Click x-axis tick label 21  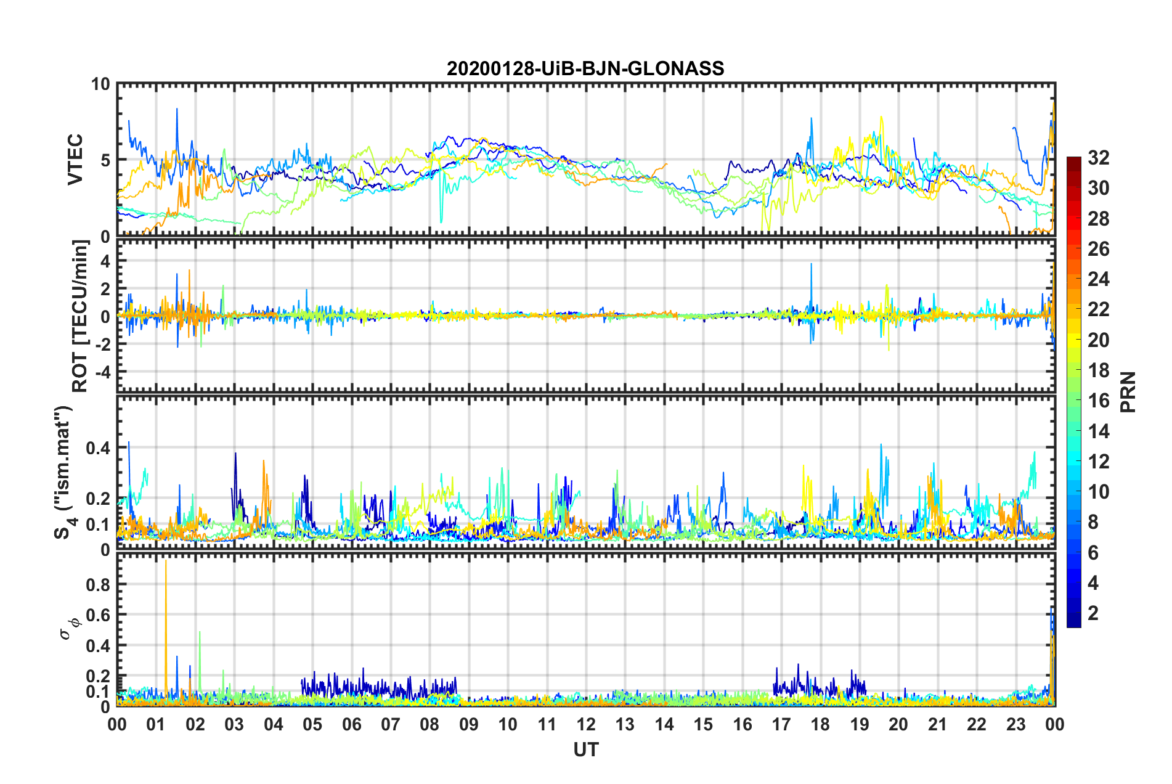click(938, 724)
